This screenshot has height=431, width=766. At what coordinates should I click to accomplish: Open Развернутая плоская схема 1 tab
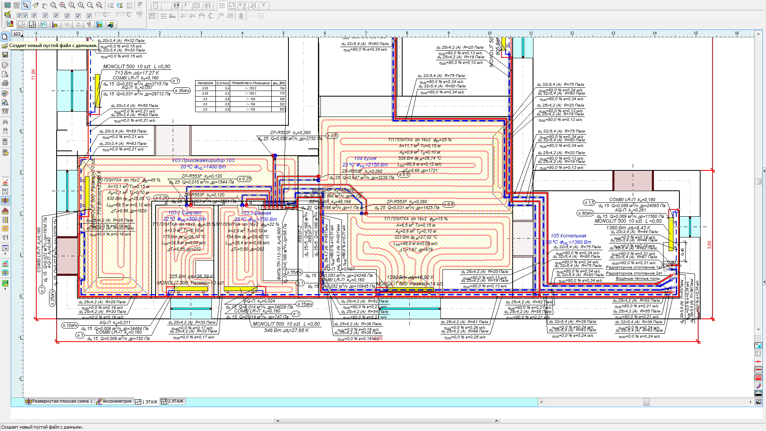59,401
